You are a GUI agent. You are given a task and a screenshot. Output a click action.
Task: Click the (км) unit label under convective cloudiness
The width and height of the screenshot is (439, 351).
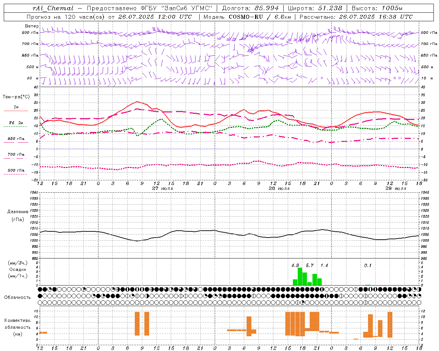pos(18,334)
